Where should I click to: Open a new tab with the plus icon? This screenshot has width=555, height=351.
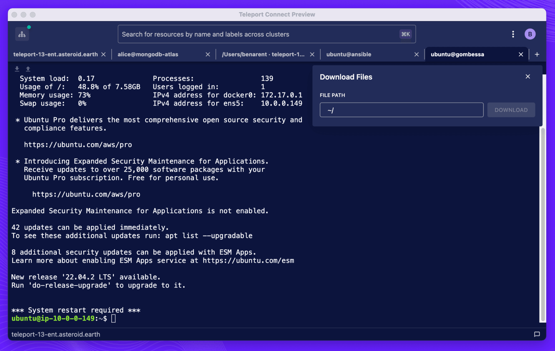tap(537, 54)
